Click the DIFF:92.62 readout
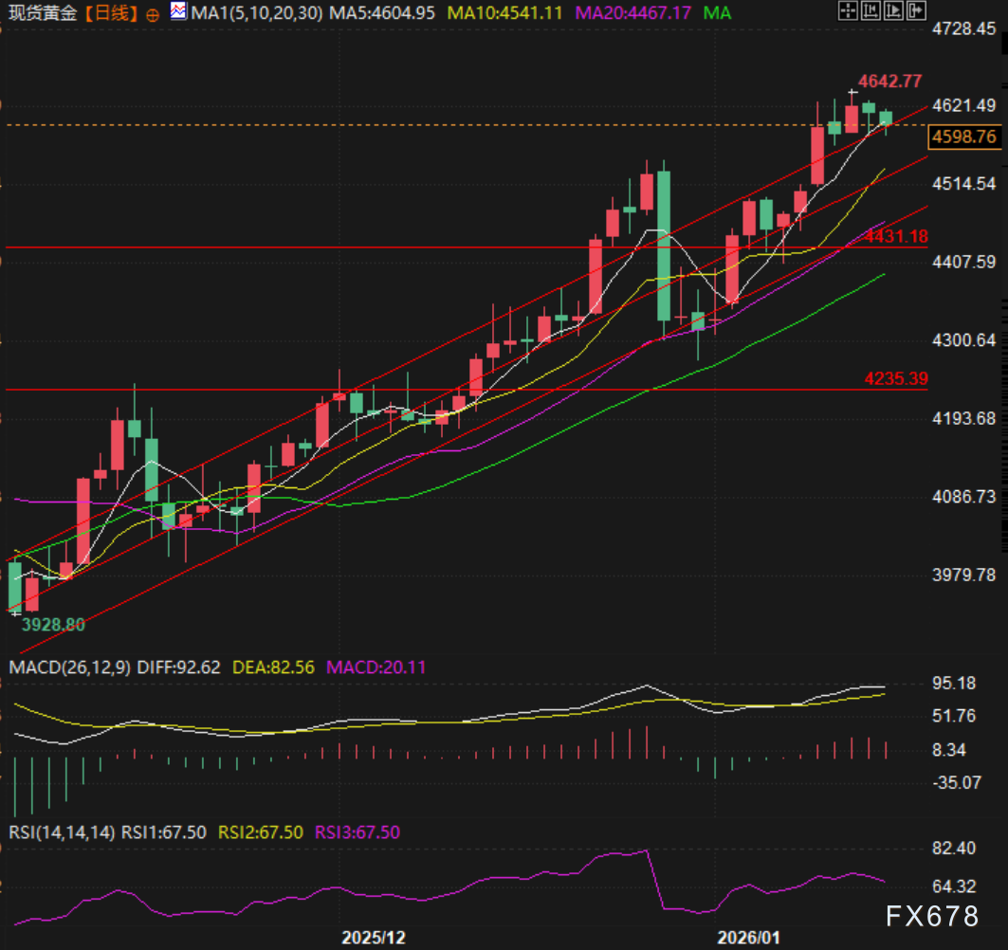This screenshot has height=950, width=1008. click(x=178, y=667)
